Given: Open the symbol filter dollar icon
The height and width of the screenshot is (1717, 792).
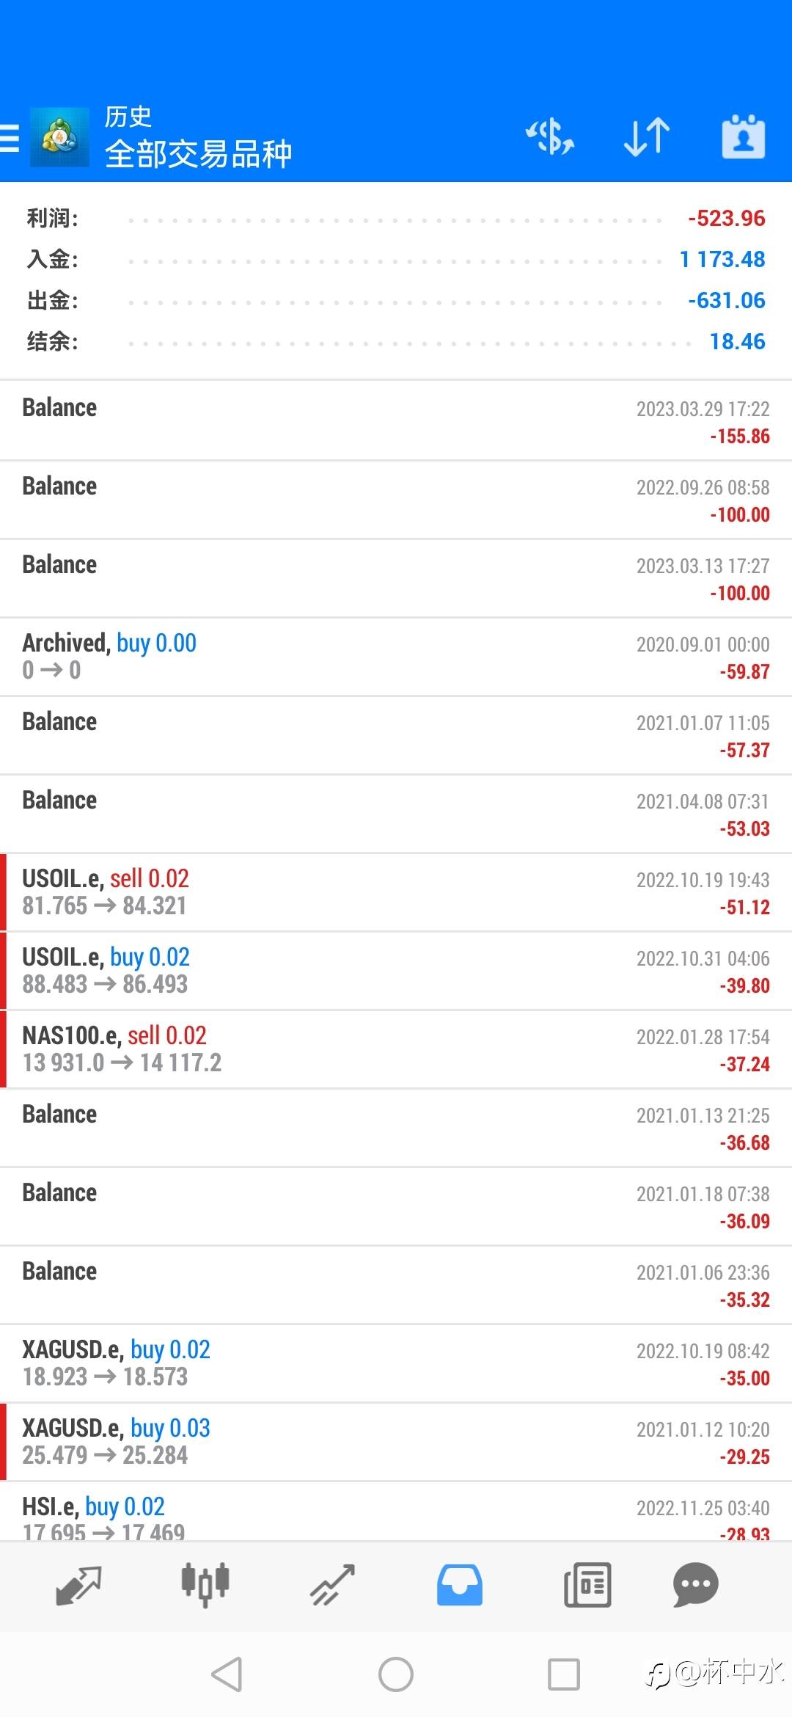Looking at the screenshot, I should [550, 137].
